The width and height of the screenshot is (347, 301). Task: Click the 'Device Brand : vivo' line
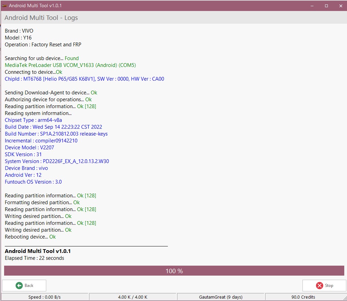[x=26, y=169]
